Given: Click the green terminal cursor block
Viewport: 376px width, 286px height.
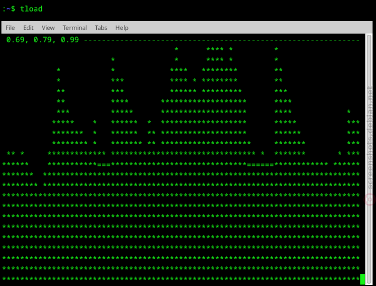Looking at the screenshot, I should (x=362, y=279).
